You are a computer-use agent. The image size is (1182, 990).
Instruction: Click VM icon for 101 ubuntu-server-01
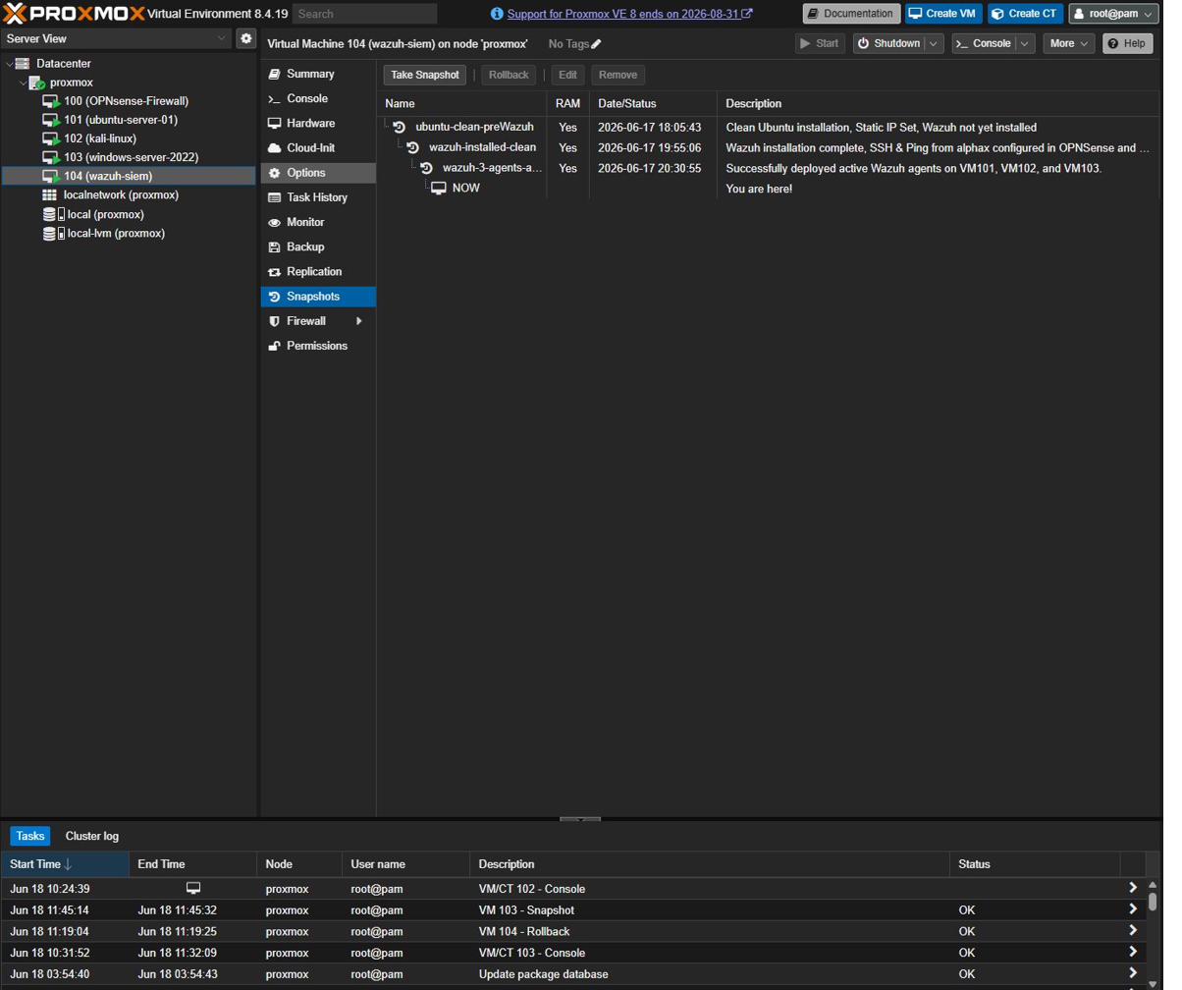pyautogui.click(x=51, y=120)
